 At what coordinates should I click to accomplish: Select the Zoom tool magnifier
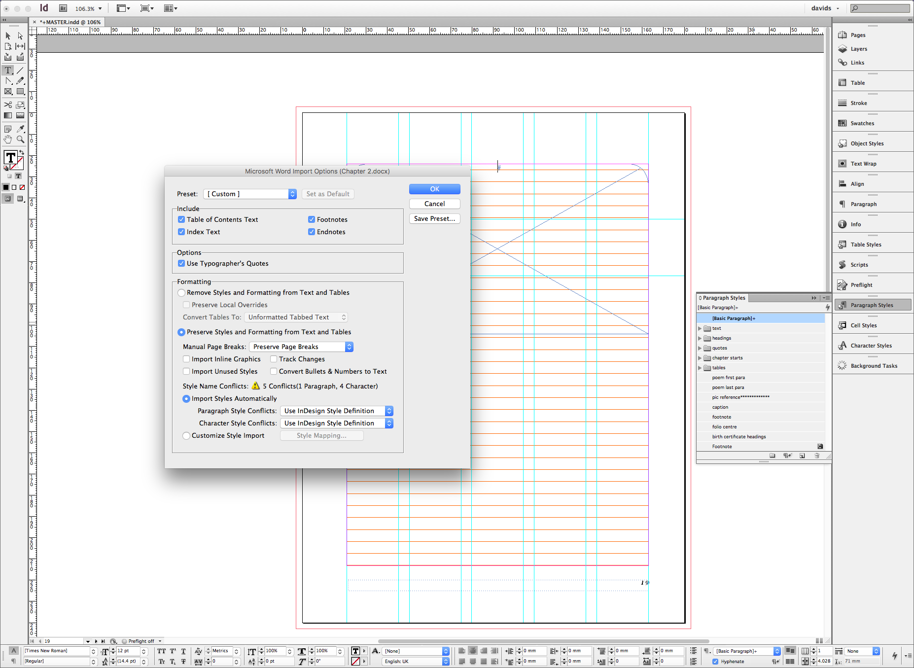(x=20, y=140)
